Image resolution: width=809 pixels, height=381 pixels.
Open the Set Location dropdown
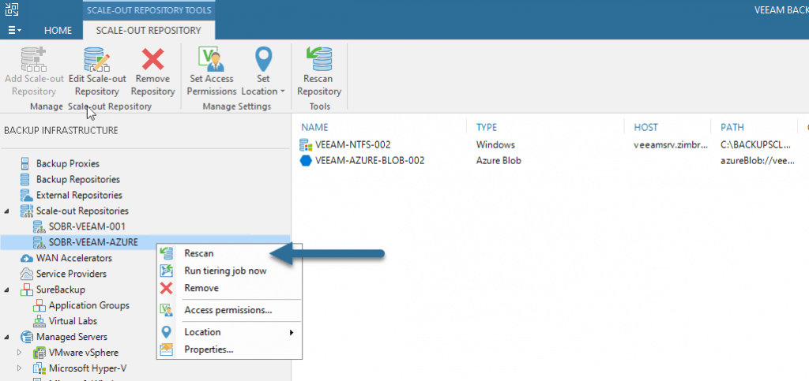pos(263,72)
